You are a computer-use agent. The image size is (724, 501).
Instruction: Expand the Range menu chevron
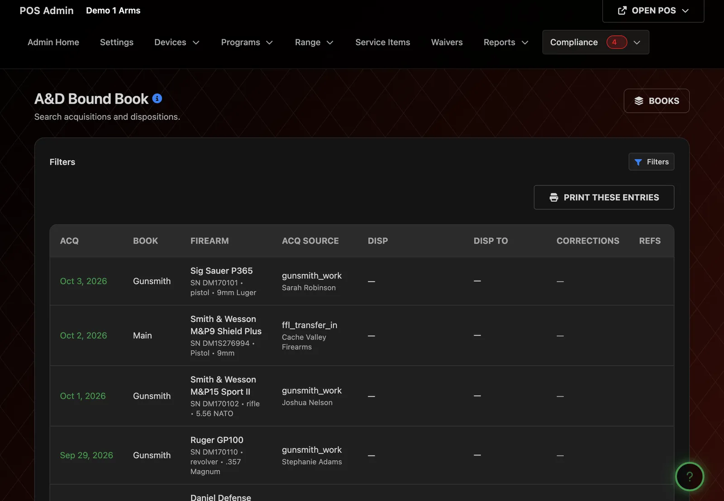pos(330,43)
